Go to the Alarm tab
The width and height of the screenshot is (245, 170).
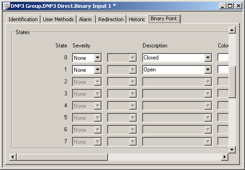tap(85, 19)
